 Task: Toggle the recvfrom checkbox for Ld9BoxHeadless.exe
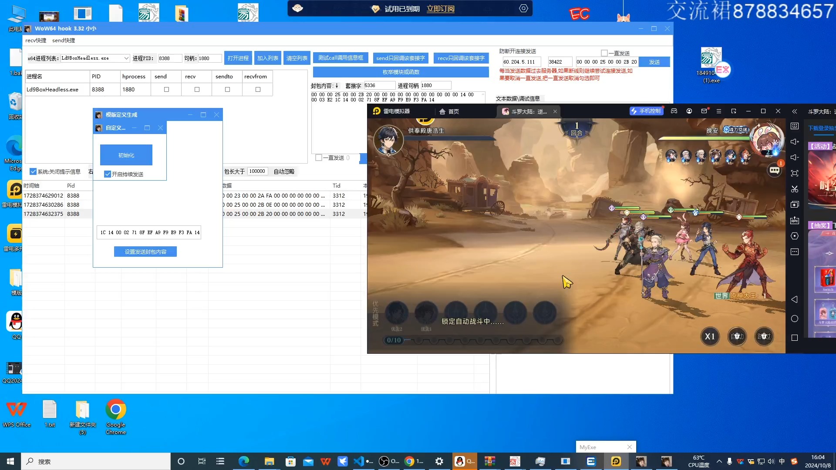(x=258, y=89)
